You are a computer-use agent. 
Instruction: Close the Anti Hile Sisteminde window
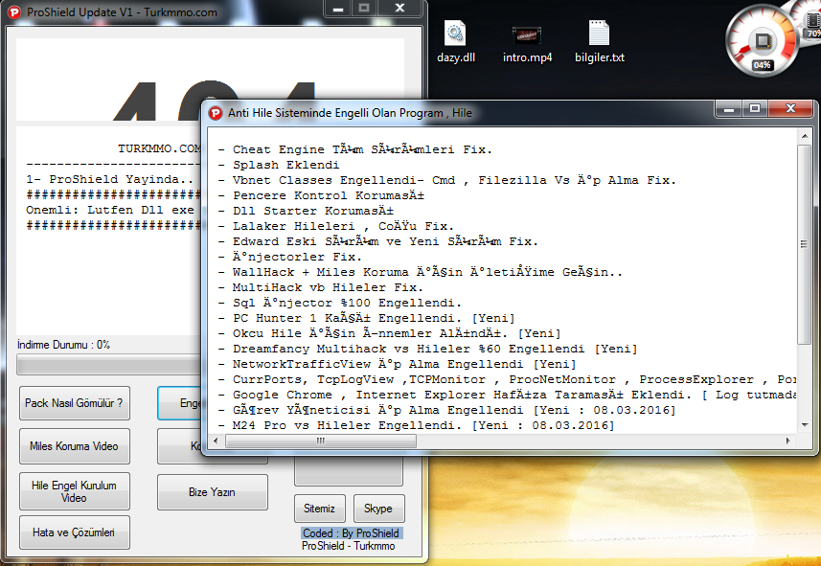coord(790,108)
